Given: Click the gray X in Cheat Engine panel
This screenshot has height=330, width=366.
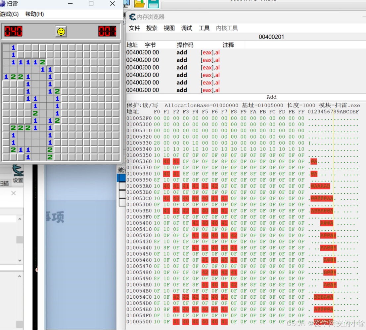Looking at the screenshot, I should 14,193.
